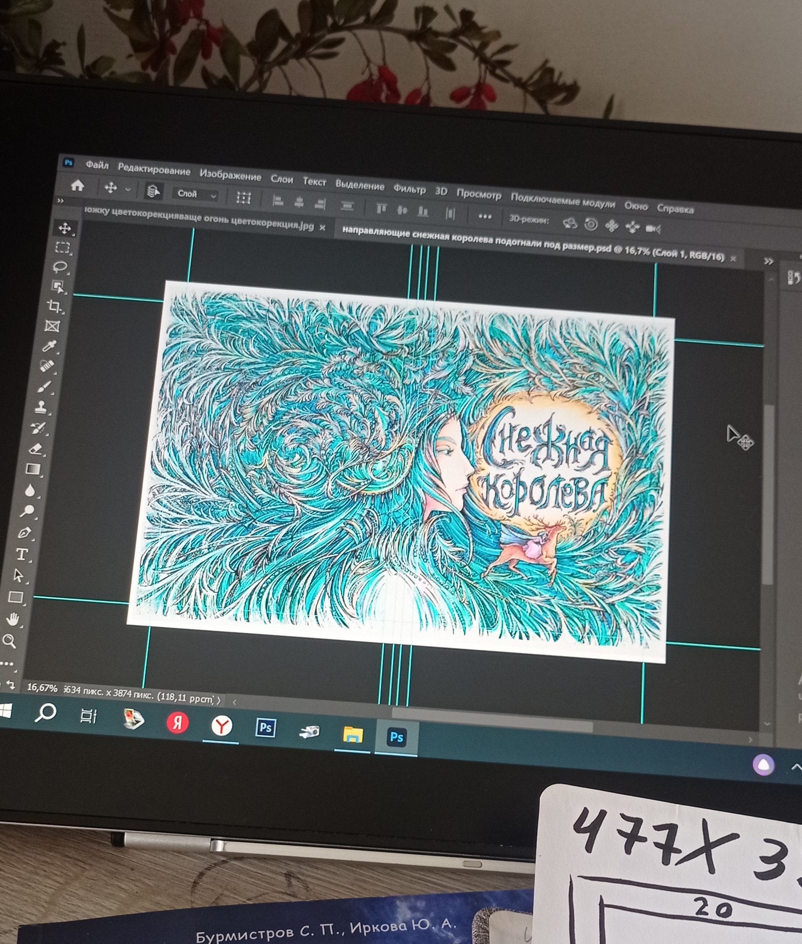The height and width of the screenshot is (944, 802).
Task: Open the Подключаемые модули menu
Action: (562, 200)
